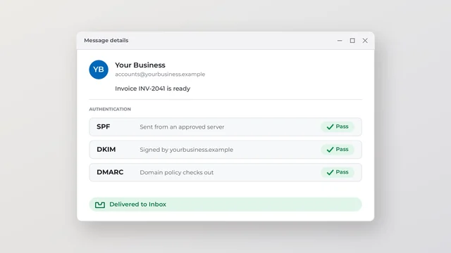Image resolution: width=451 pixels, height=253 pixels.
Task: Click the DKIM label
Action: 106,150
